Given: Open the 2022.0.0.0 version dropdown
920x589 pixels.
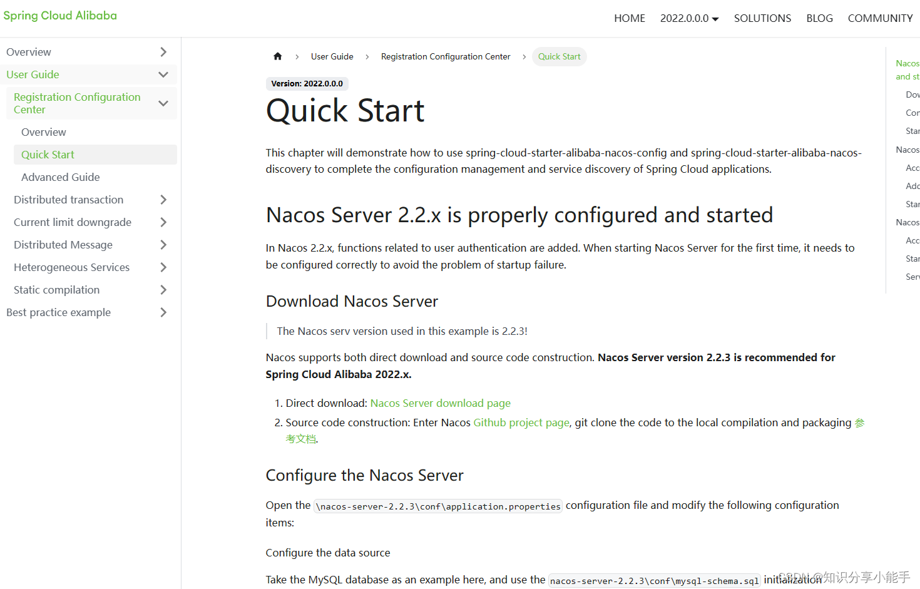Looking at the screenshot, I should point(689,18).
